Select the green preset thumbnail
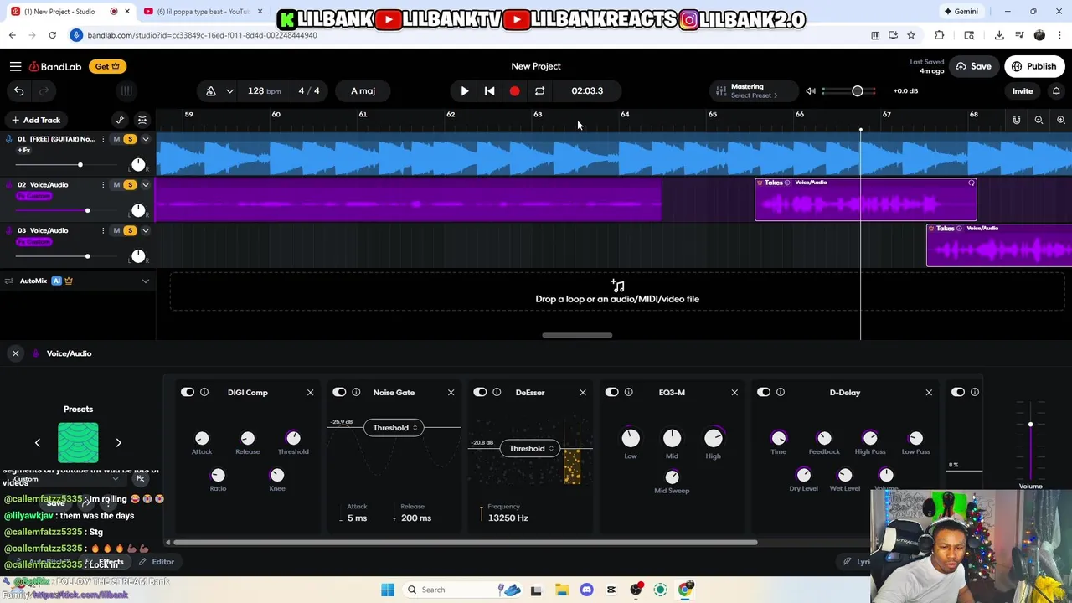Viewport: 1072px width, 603px height. [x=78, y=442]
